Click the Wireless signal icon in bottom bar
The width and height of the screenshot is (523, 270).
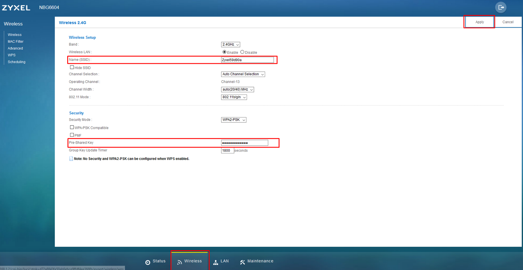pos(180,262)
